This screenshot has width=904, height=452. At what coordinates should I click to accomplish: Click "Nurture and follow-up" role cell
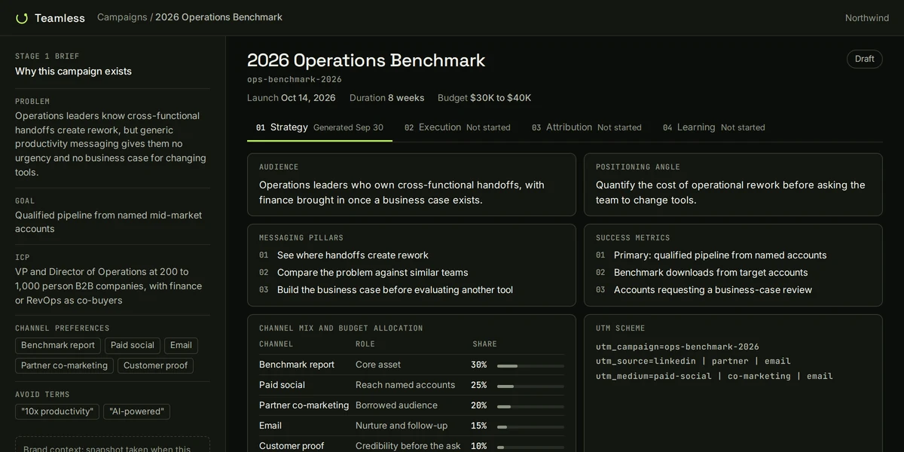coord(402,426)
